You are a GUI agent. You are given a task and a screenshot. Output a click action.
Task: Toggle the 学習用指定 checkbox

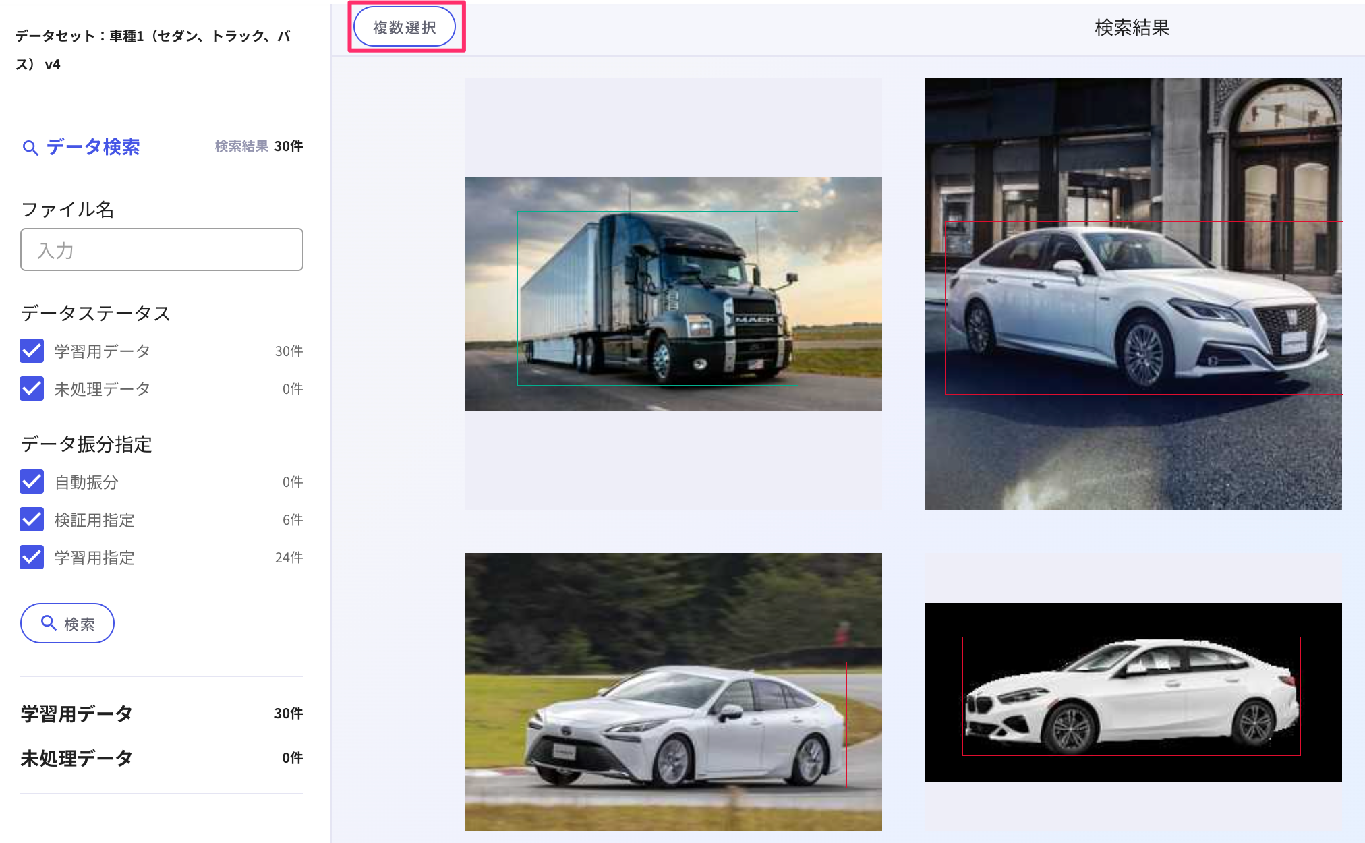[x=32, y=557]
